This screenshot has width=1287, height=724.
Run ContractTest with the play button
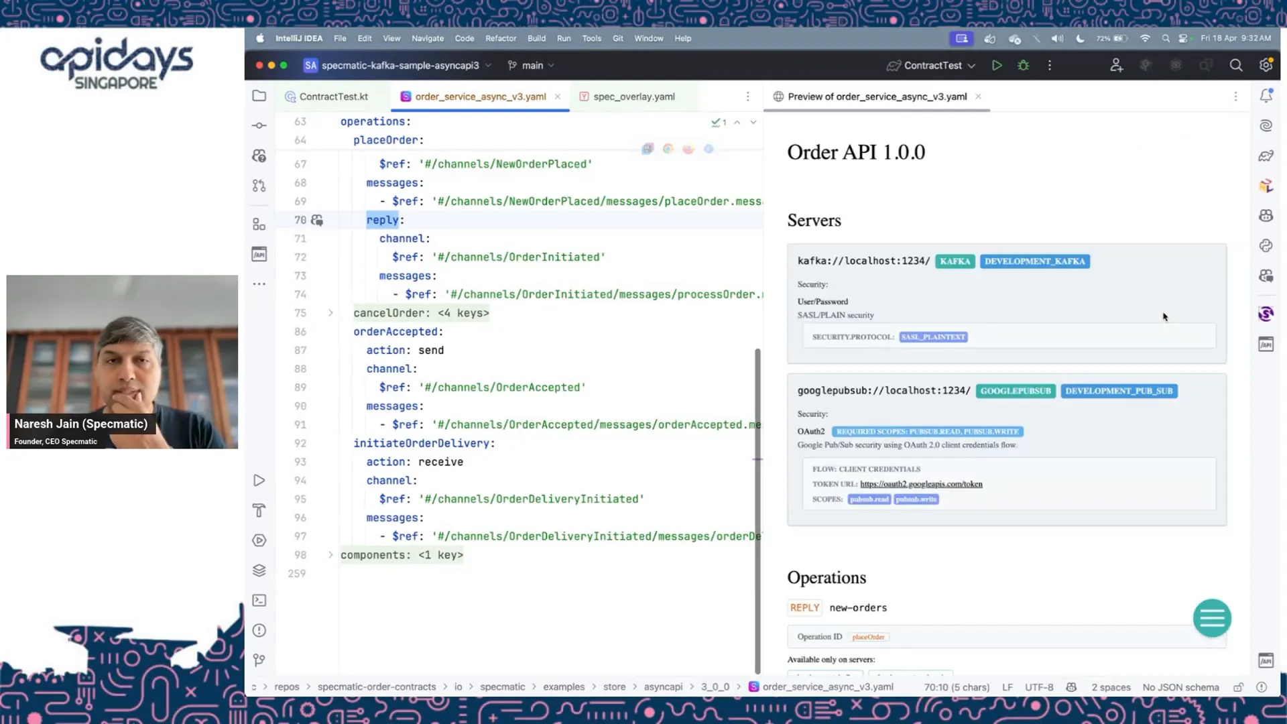997,65
